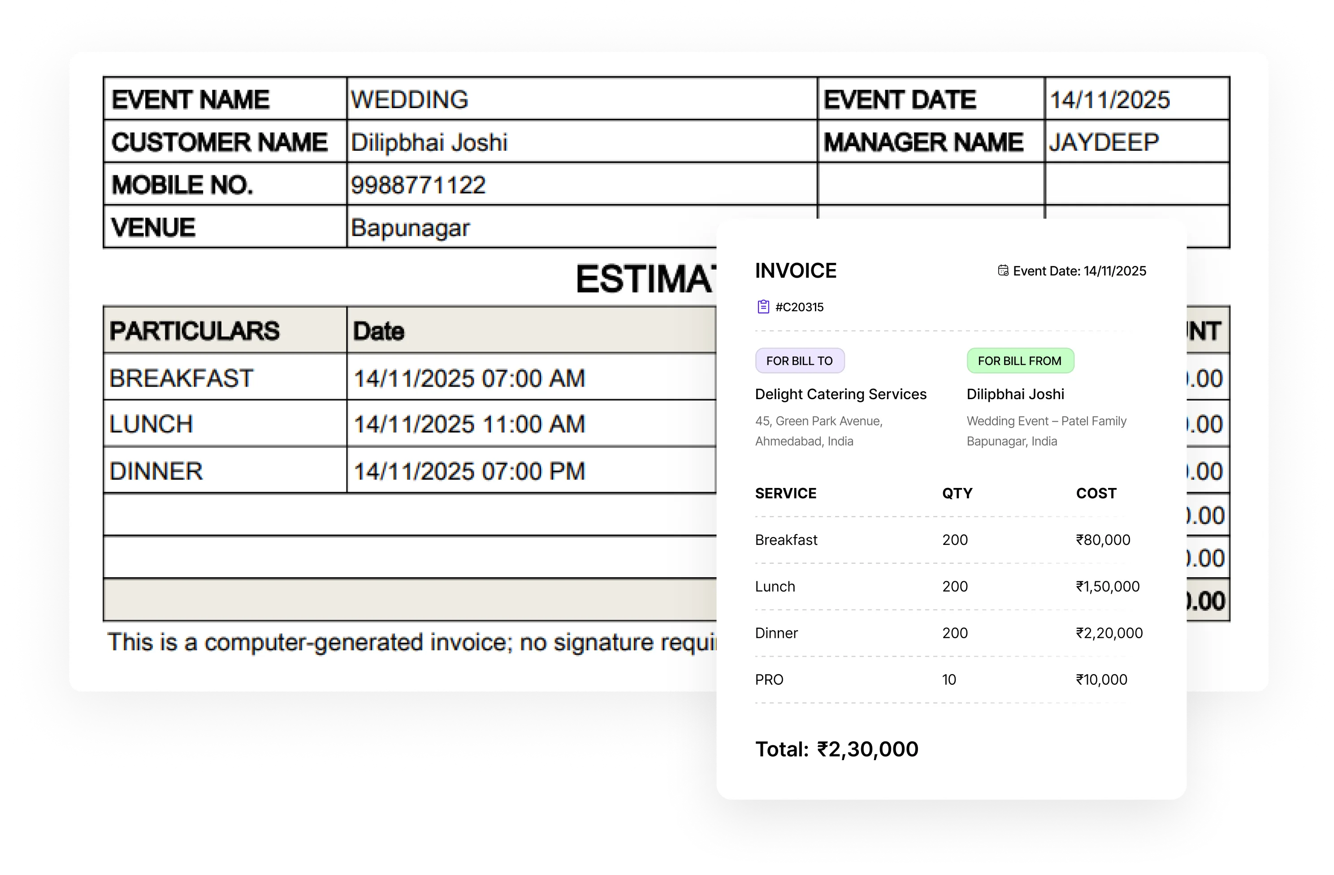1334x875 pixels.
Task: Click the INVOICE heading
Action: (x=795, y=270)
